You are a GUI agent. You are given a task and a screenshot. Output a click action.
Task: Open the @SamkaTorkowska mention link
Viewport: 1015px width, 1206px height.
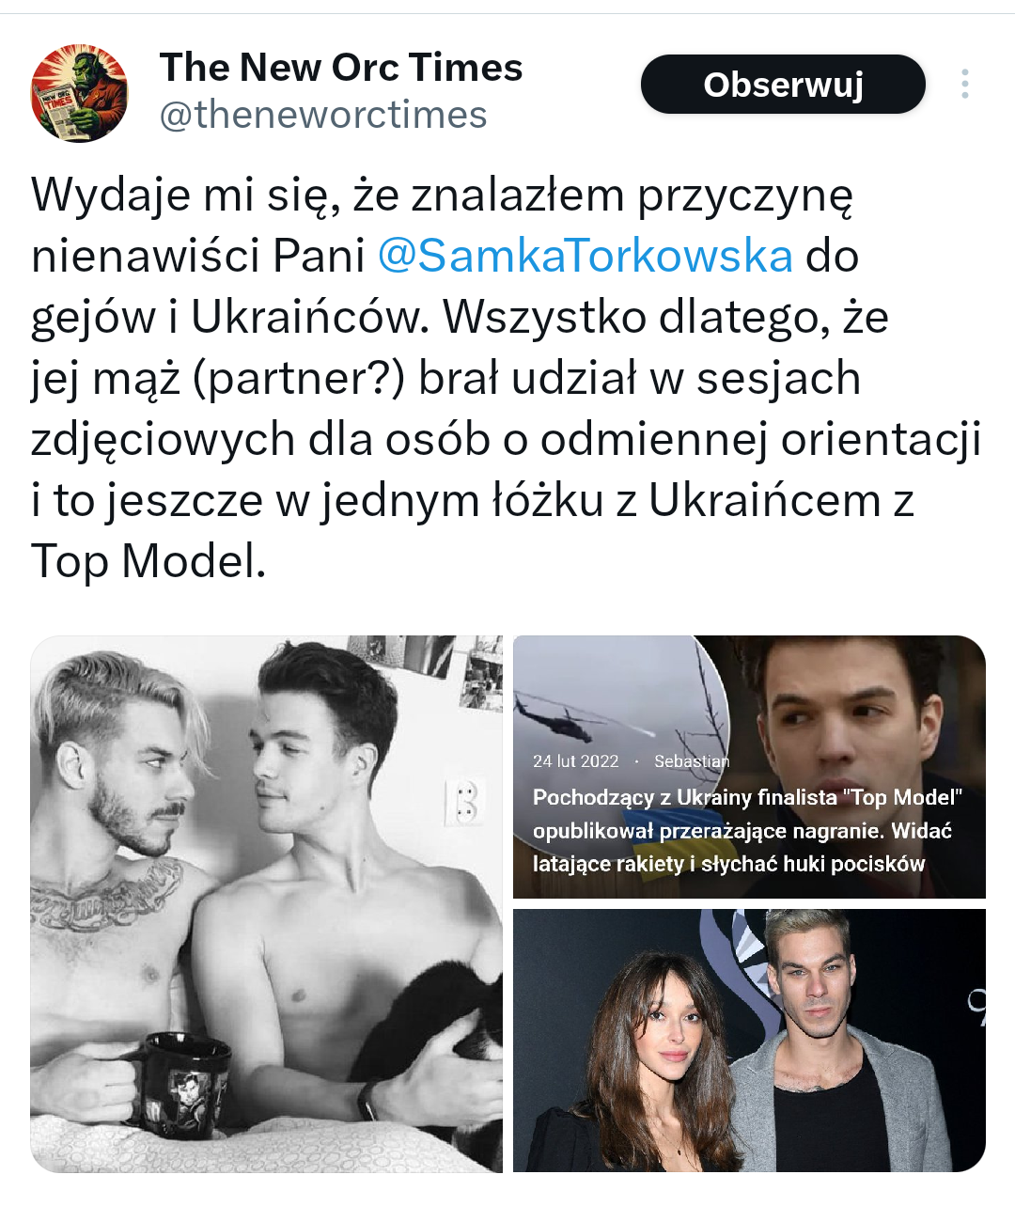(x=585, y=256)
